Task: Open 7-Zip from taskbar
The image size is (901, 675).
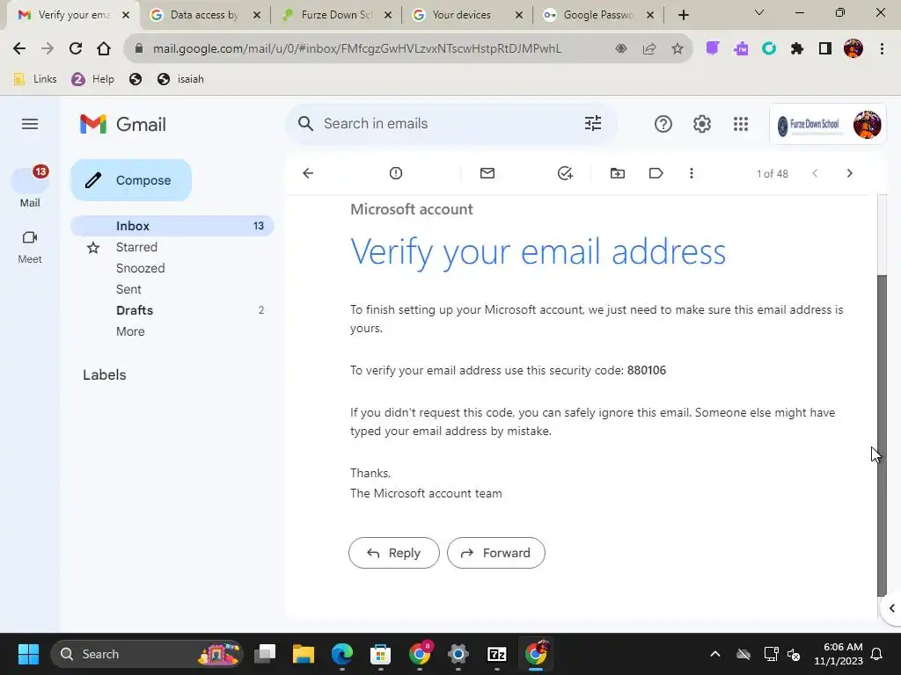Action: click(496, 654)
